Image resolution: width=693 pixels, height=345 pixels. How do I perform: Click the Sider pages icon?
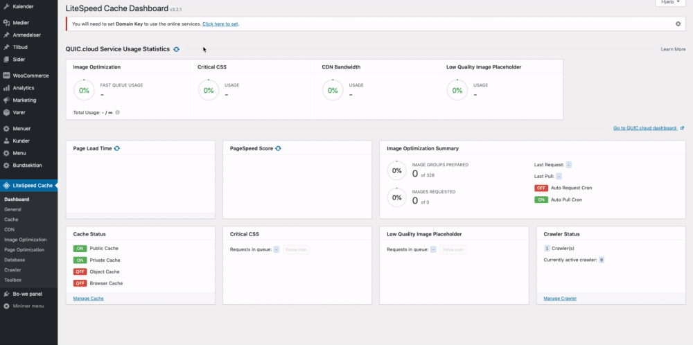[x=6, y=60]
